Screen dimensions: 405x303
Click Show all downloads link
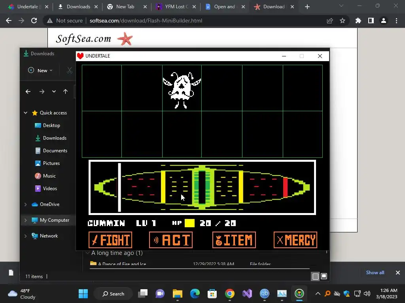[375, 273]
